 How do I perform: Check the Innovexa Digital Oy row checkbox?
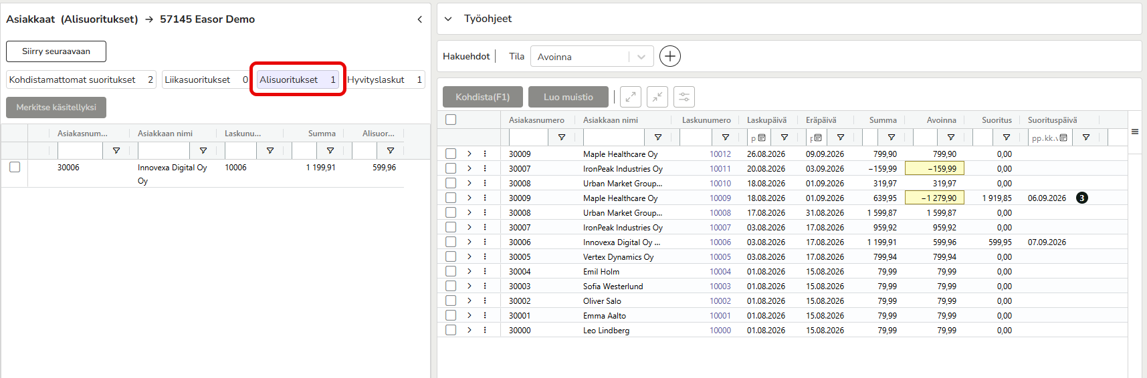point(15,167)
